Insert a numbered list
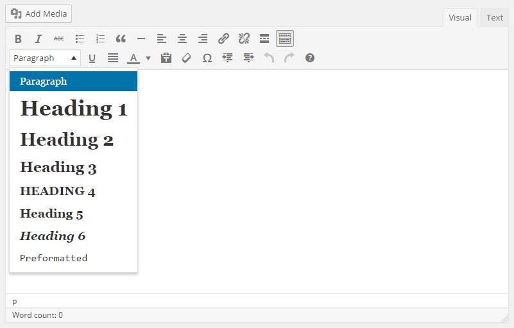The height and width of the screenshot is (328, 514). click(x=100, y=39)
